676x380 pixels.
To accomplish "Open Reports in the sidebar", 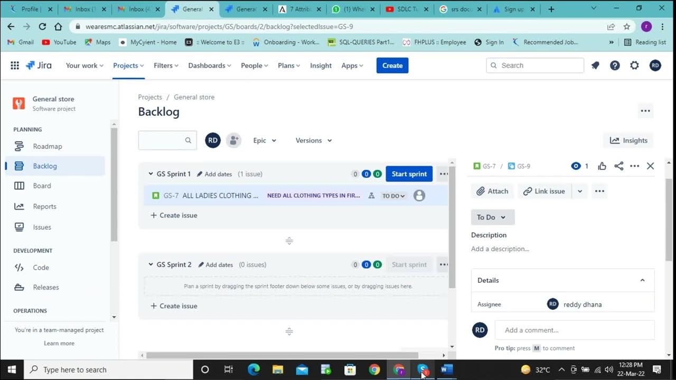I will tap(55, 206).
